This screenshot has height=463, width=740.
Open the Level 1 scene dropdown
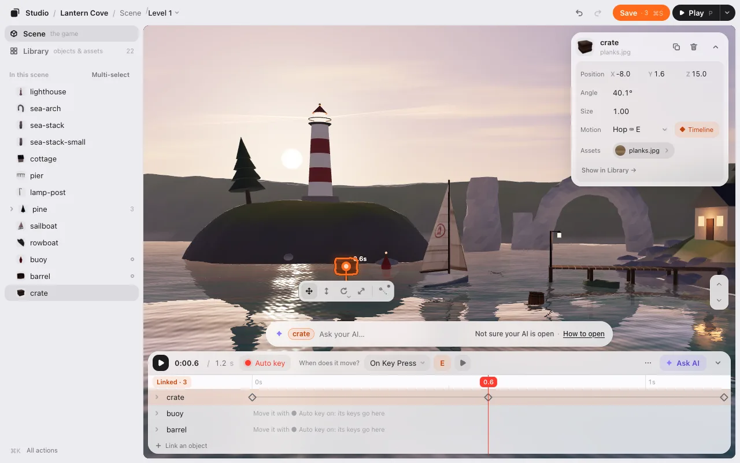(164, 13)
